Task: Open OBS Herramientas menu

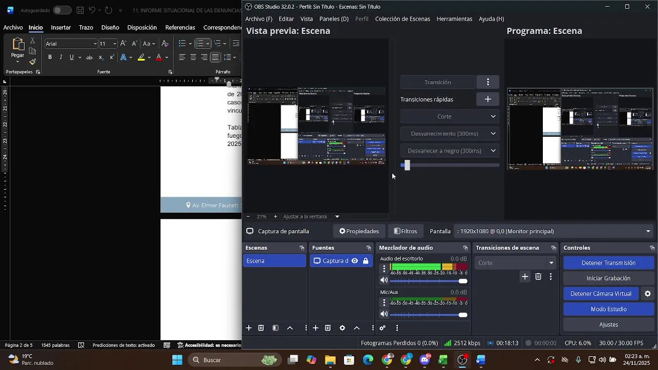Action: pyautogui.click(x=454, y=19)
